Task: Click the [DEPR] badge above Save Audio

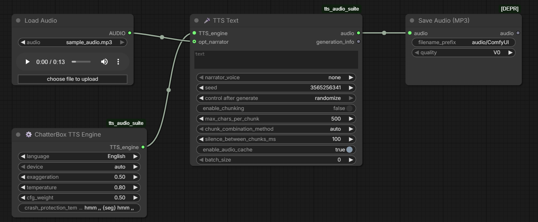Action: (510, 9)
